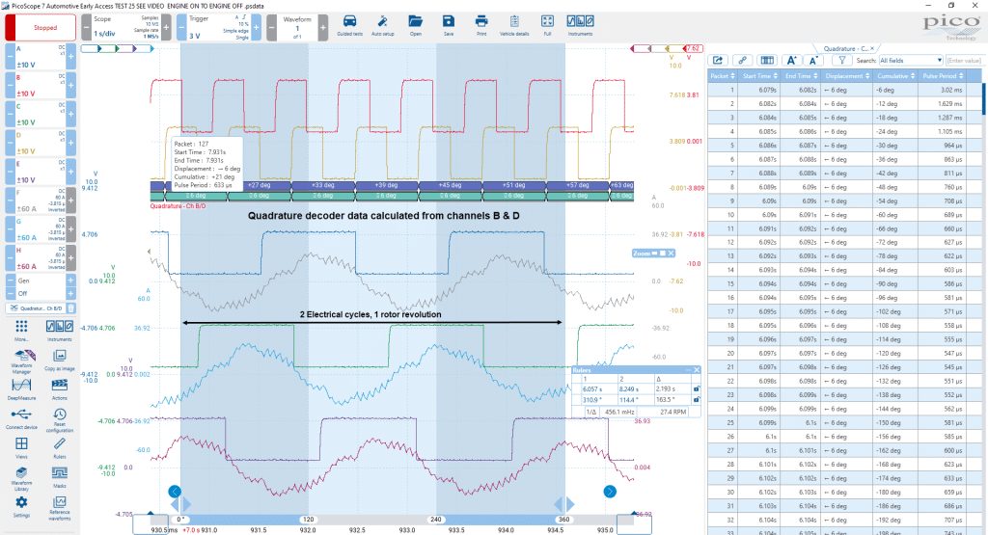Sort table by Pulse Period column
The image size is (988, 535).
(943, 75)
